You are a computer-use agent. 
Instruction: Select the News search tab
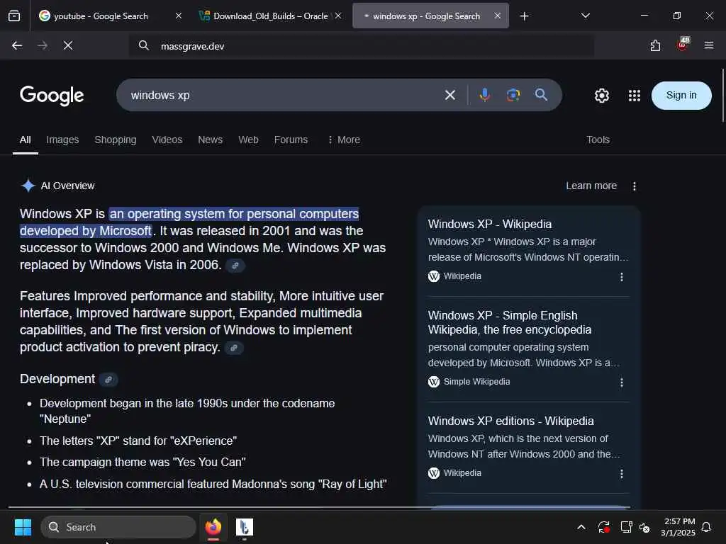coord(210,140)
